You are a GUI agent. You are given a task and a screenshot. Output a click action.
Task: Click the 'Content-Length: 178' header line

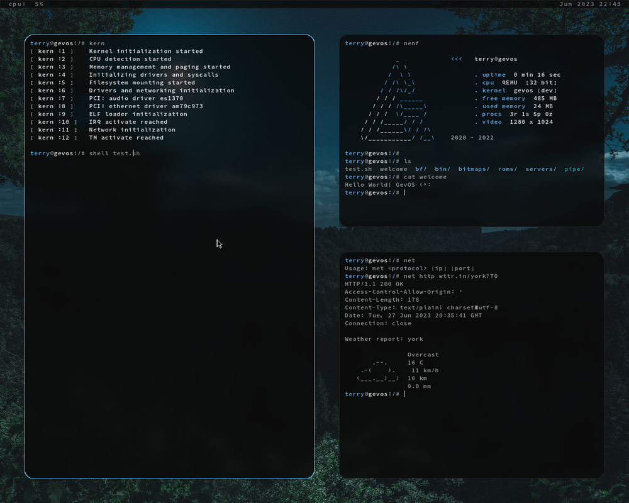382,300
